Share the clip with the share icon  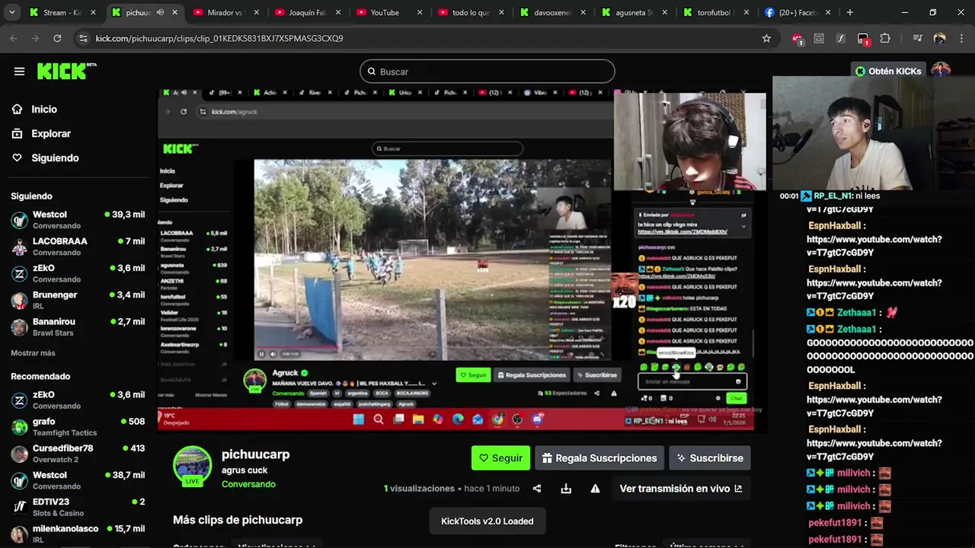tap(537, 489)
